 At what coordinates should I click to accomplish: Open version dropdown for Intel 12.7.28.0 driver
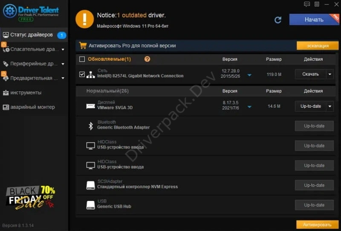pyautogui.click(x=249, y=75)
